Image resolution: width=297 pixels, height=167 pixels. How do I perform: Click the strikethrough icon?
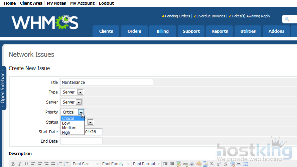click(226, 164)
